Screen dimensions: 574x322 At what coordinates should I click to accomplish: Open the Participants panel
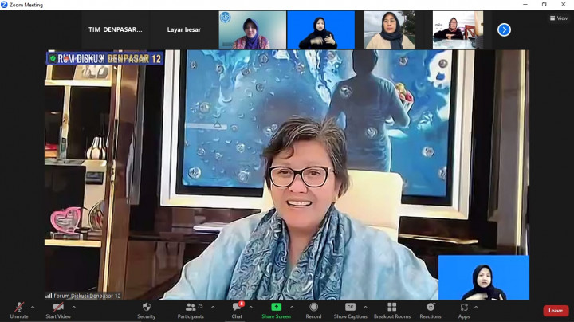click(x=191, y=309)
